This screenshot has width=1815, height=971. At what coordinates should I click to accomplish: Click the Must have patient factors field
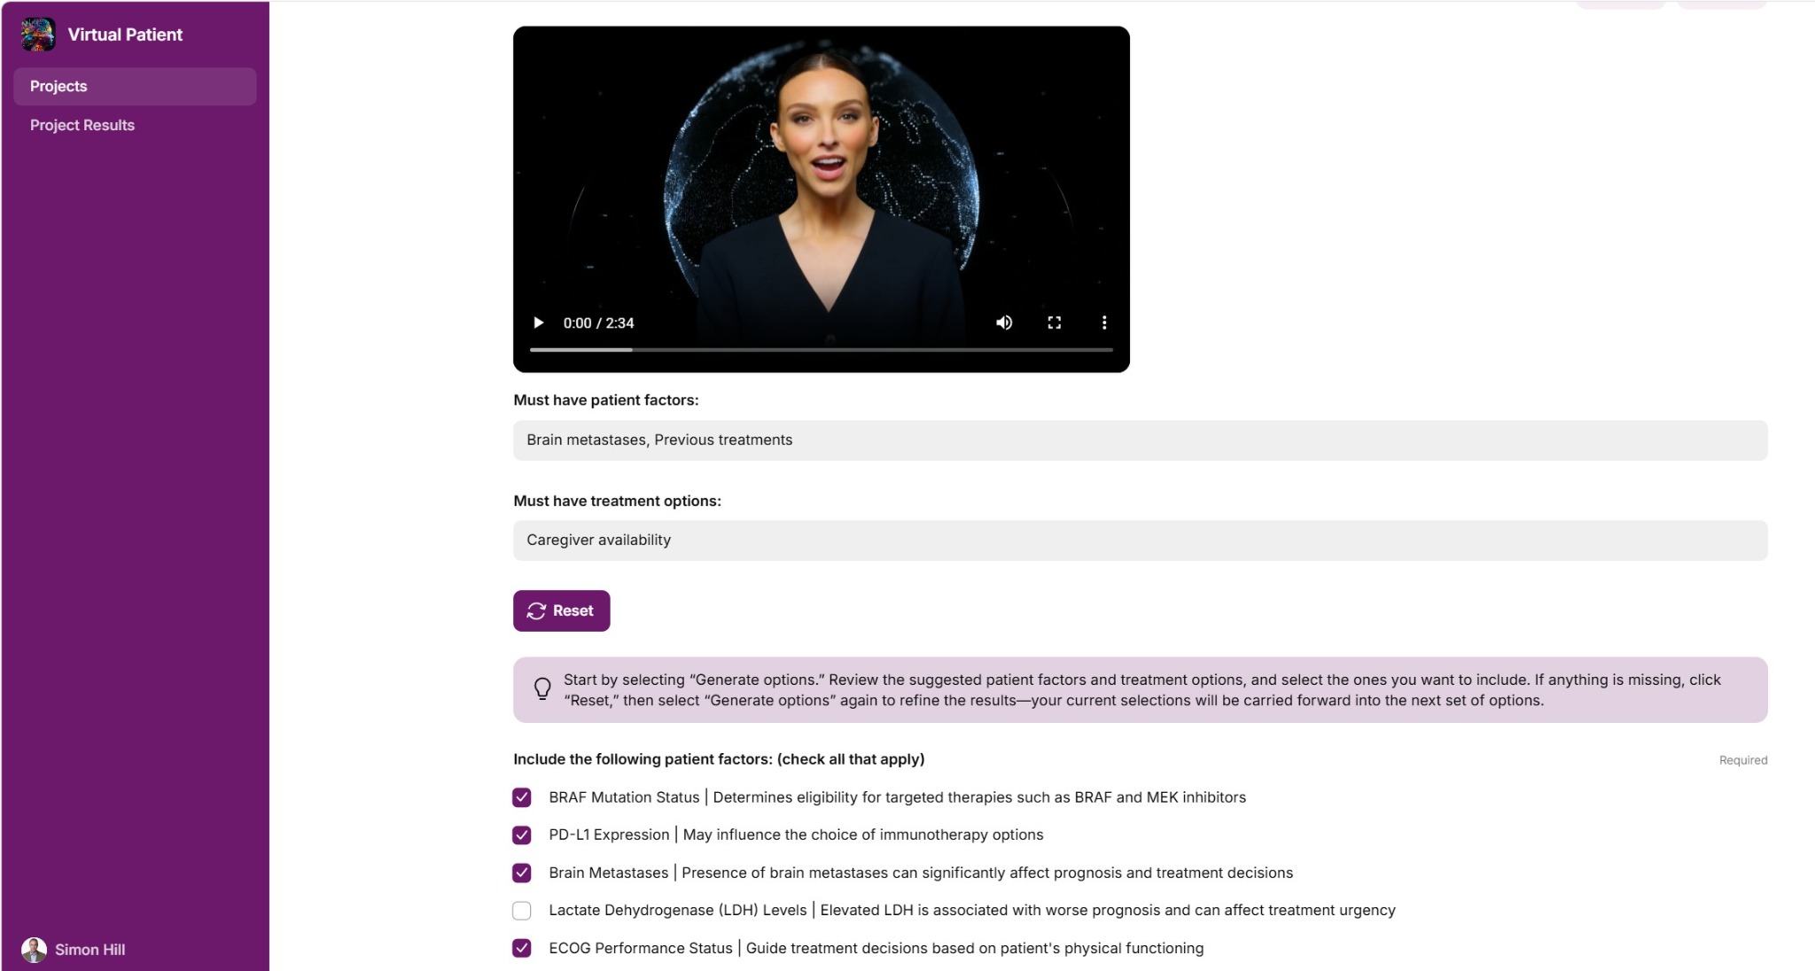1140,440
